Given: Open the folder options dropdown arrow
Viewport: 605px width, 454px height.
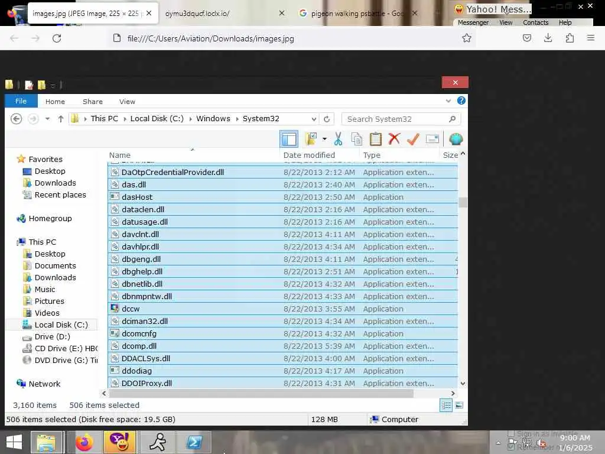Looking at the screenshot, I should 324,139.
